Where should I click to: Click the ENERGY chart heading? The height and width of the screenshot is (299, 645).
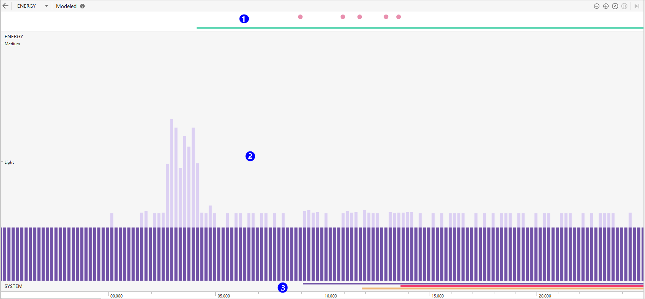[14, 37]
